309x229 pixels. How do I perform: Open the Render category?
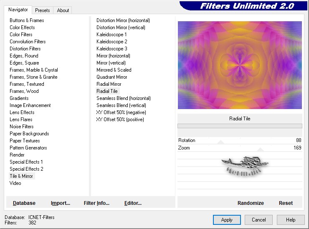point(17,155)
